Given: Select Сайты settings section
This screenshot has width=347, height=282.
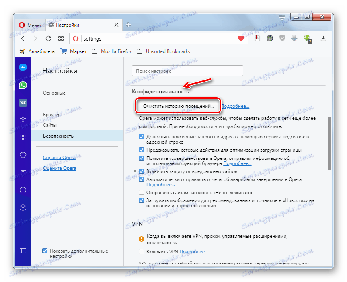Looking at the screenshot, I should pyautogui.click(x=50, y=125).
